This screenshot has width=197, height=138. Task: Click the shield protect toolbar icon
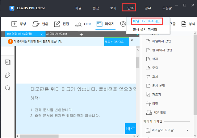[x=123, y=24]
